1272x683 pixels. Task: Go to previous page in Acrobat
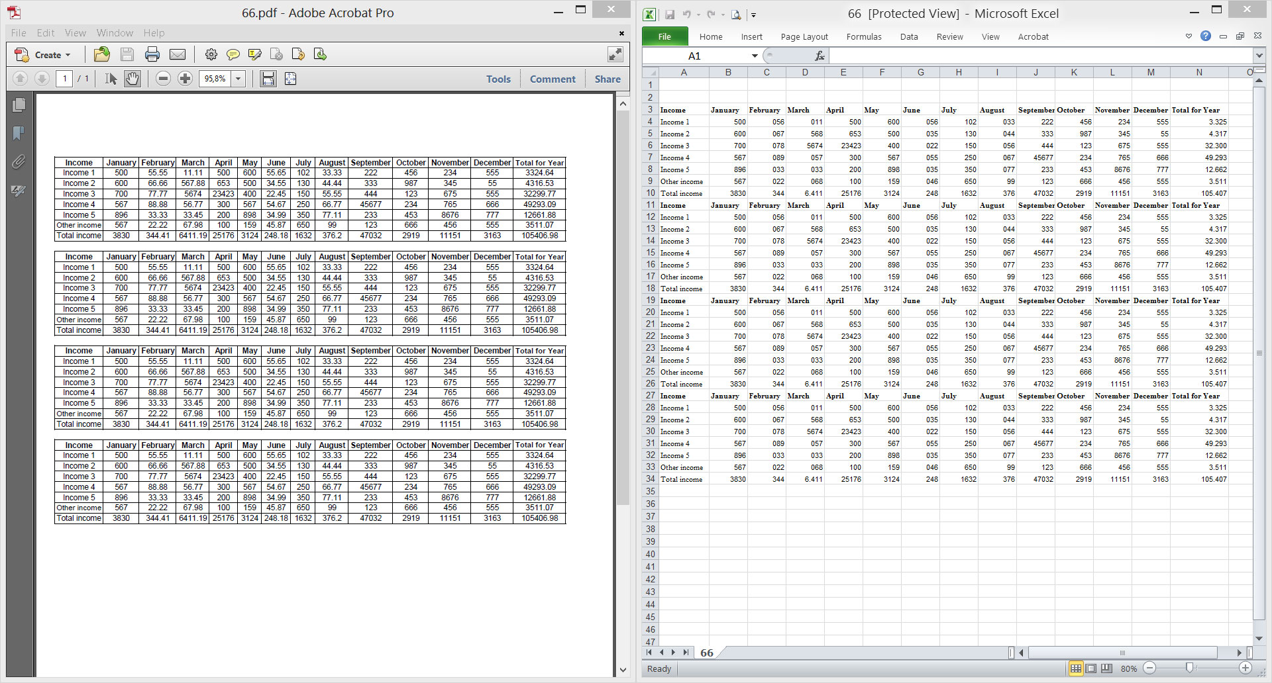[x=20, y=79]
